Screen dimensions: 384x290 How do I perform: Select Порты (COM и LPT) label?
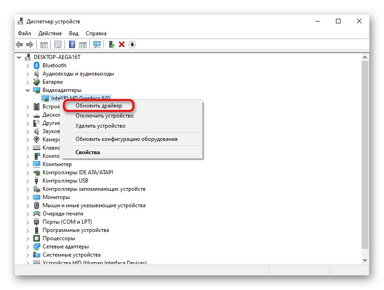pyautogui.click(x=67, y=222)
